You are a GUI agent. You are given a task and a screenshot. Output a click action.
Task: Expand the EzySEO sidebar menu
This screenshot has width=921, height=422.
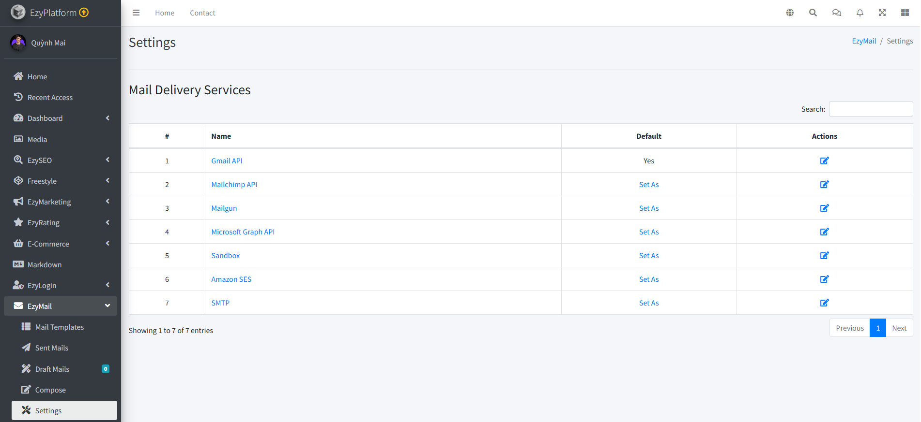[x=61, y=160]
